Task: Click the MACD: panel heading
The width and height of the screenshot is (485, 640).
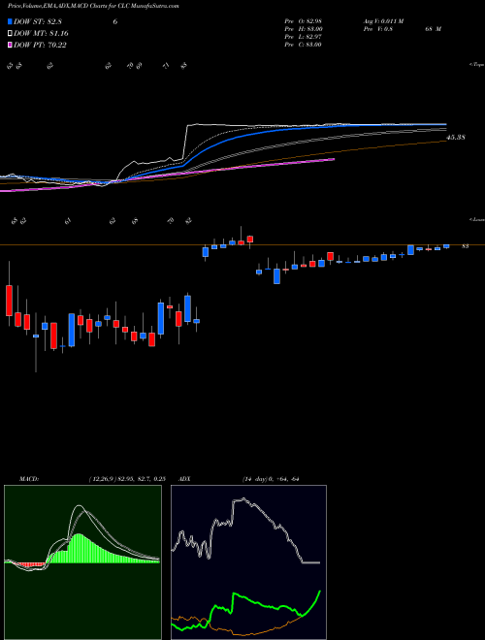Action: coord(28,479)
